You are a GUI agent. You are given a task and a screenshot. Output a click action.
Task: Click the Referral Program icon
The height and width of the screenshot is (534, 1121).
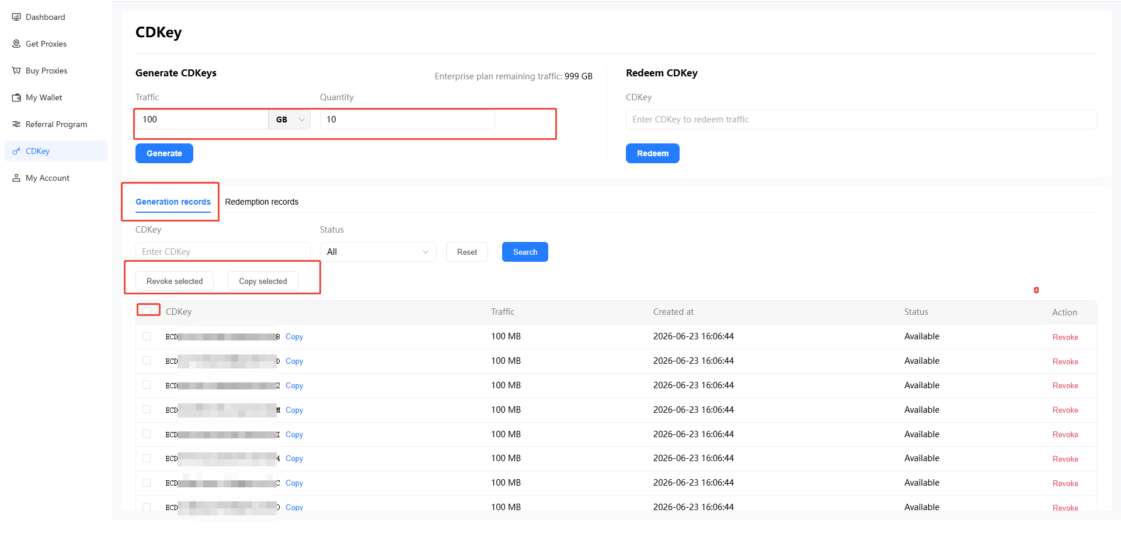16,124
